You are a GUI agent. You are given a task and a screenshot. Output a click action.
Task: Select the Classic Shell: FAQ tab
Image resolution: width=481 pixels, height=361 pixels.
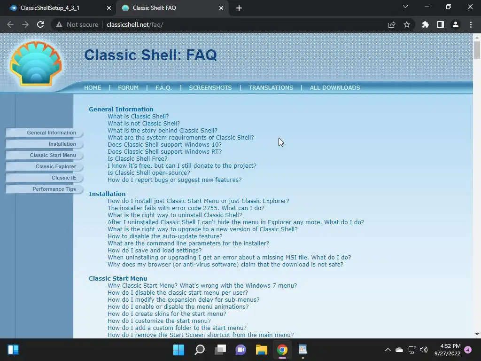pyautogui.click(x=172, y=8)
